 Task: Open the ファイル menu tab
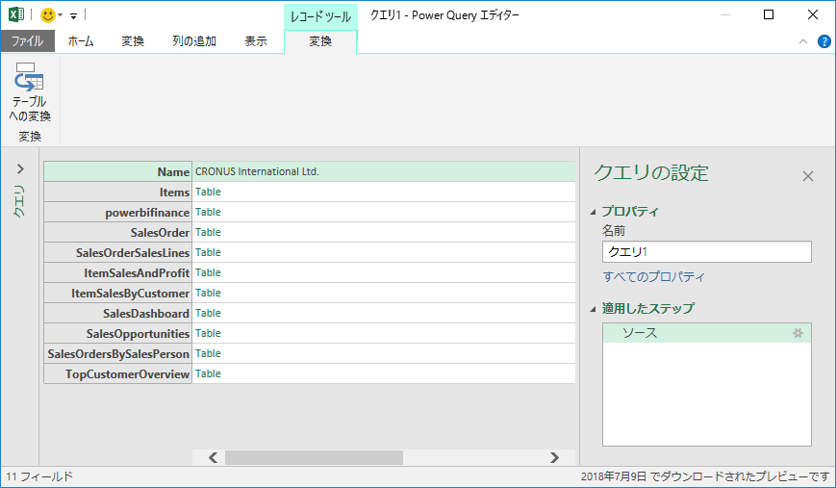(x=27, y=41)
